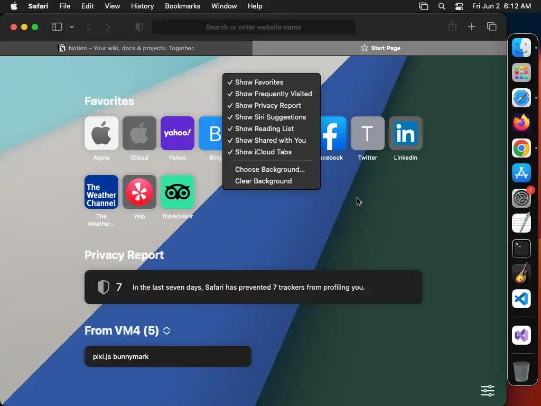
Task: Open the TripAdvisor favorite tile
Action: [178, 192]
